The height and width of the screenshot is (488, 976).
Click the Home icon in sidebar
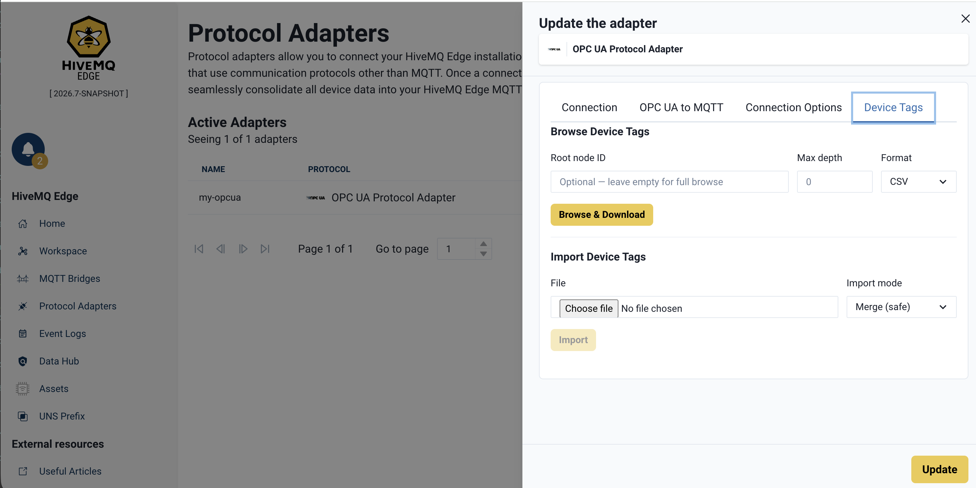tap(23, 224)
